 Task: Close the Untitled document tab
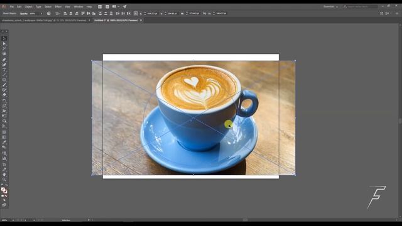[141, 20]
